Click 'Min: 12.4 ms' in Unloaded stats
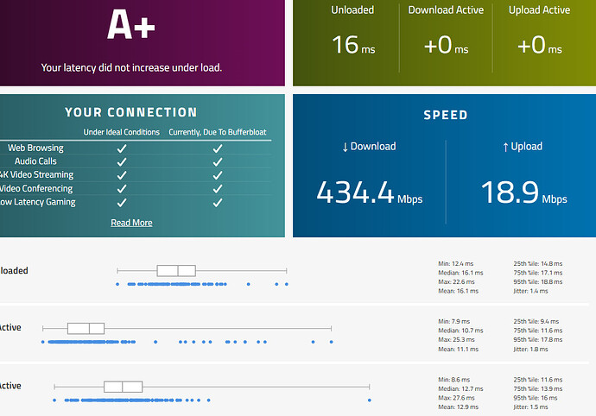 coord(455,263)
